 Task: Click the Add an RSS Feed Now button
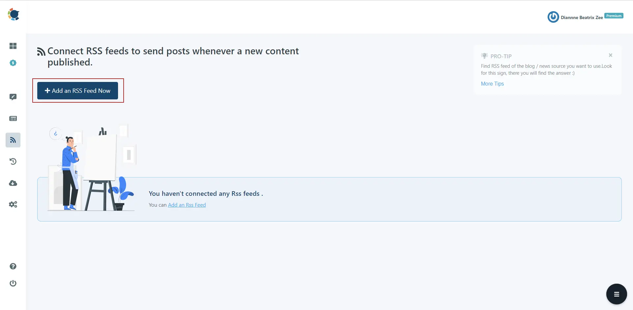click(x=78, y=90)
